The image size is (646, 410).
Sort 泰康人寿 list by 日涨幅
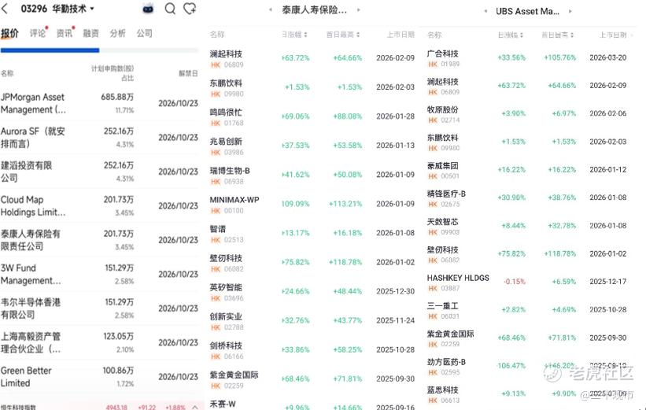[x=294, y=35]
